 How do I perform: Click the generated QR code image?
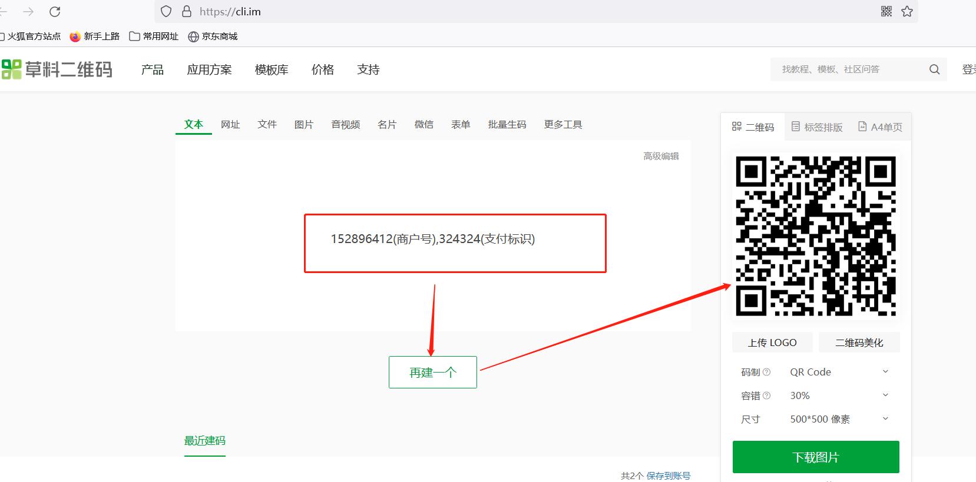[816, 236]
